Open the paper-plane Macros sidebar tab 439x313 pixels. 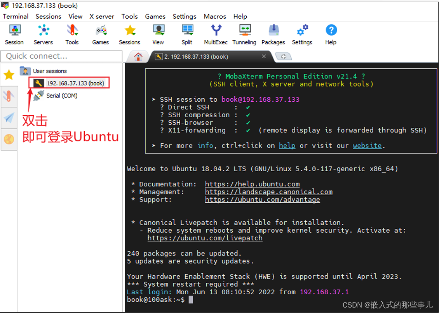coord(9,118)
